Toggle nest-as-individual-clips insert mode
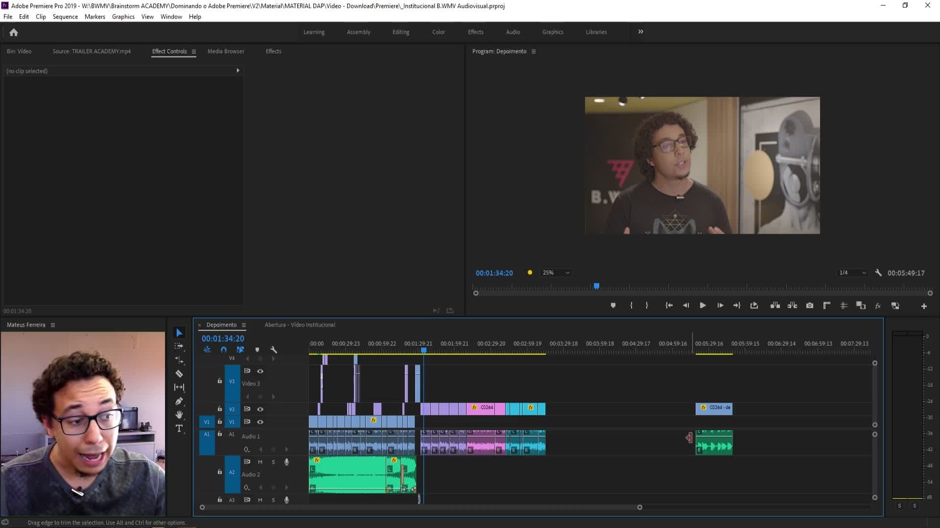This screenshot has height=528, width=940. [x=207, y=350]
